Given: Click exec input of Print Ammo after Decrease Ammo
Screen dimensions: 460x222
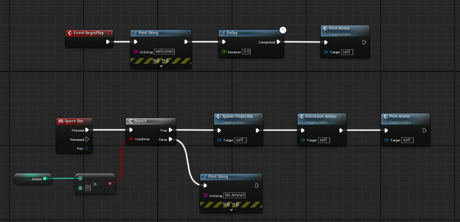Looking at the screenshot, I should click(386, 130).
